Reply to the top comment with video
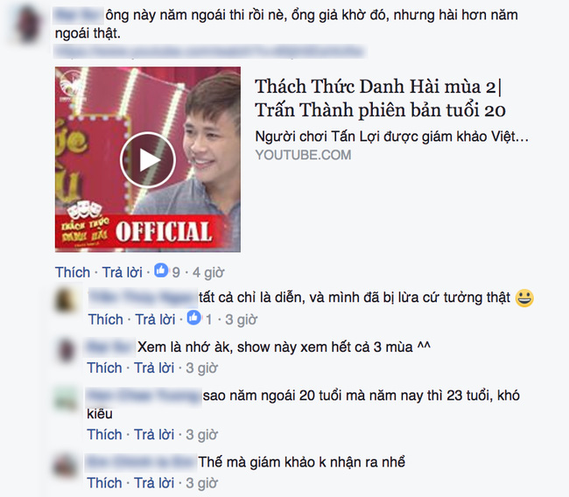This screenshot has width=569, height=497. click(123, 272)
